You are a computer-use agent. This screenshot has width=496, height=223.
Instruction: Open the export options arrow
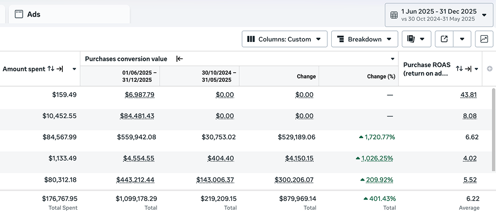462,39
